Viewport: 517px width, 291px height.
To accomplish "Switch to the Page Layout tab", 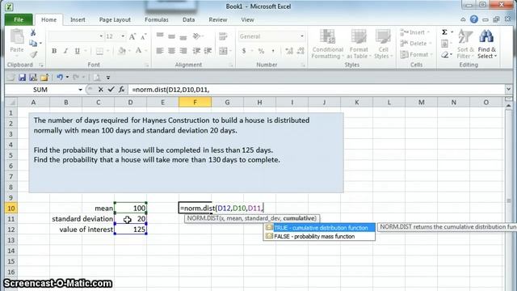I will pos(115,19).
